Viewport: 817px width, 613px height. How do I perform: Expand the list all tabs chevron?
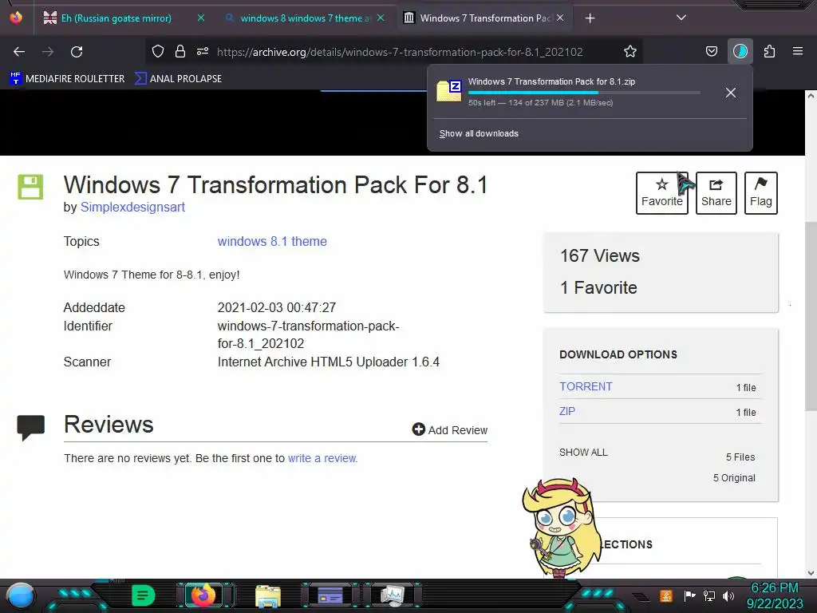click(x=681, y=18)
